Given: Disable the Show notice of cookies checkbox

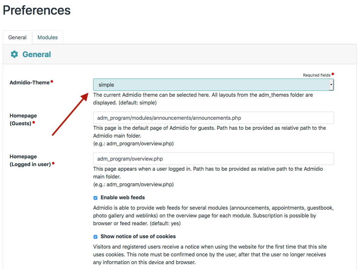Looking at the screenshot, I should point(95,237).
